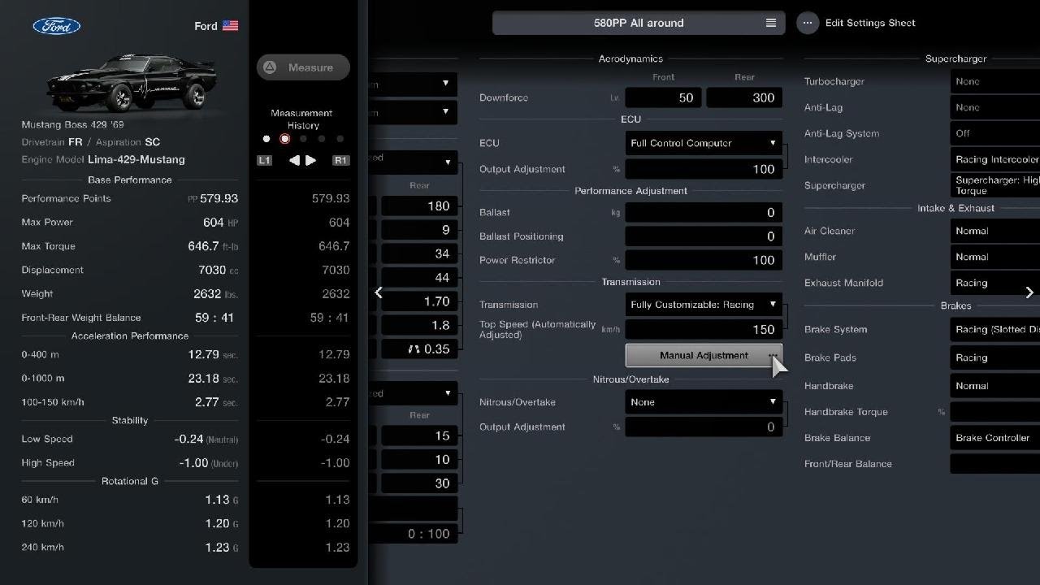Select the ECU Output Adjustment field showing 100

[704, 169]
